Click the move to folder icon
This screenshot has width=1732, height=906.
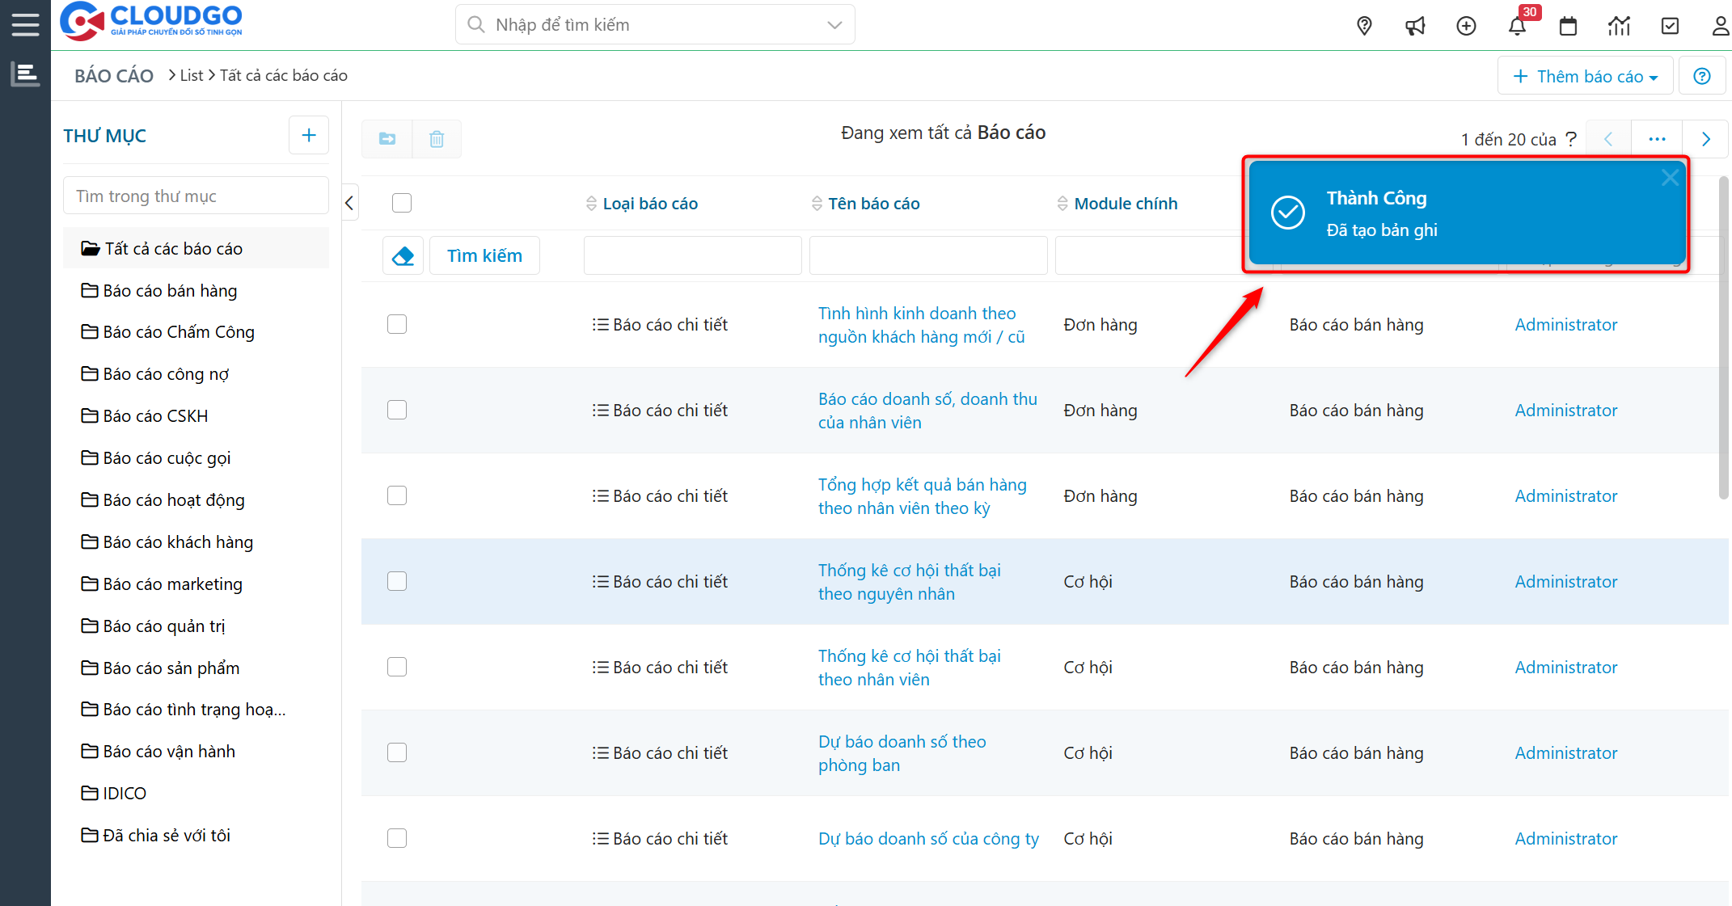click(387, 139)
